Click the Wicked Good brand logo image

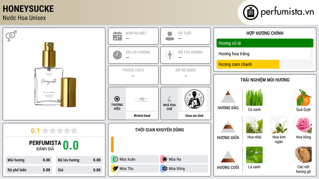click(142, 99)
